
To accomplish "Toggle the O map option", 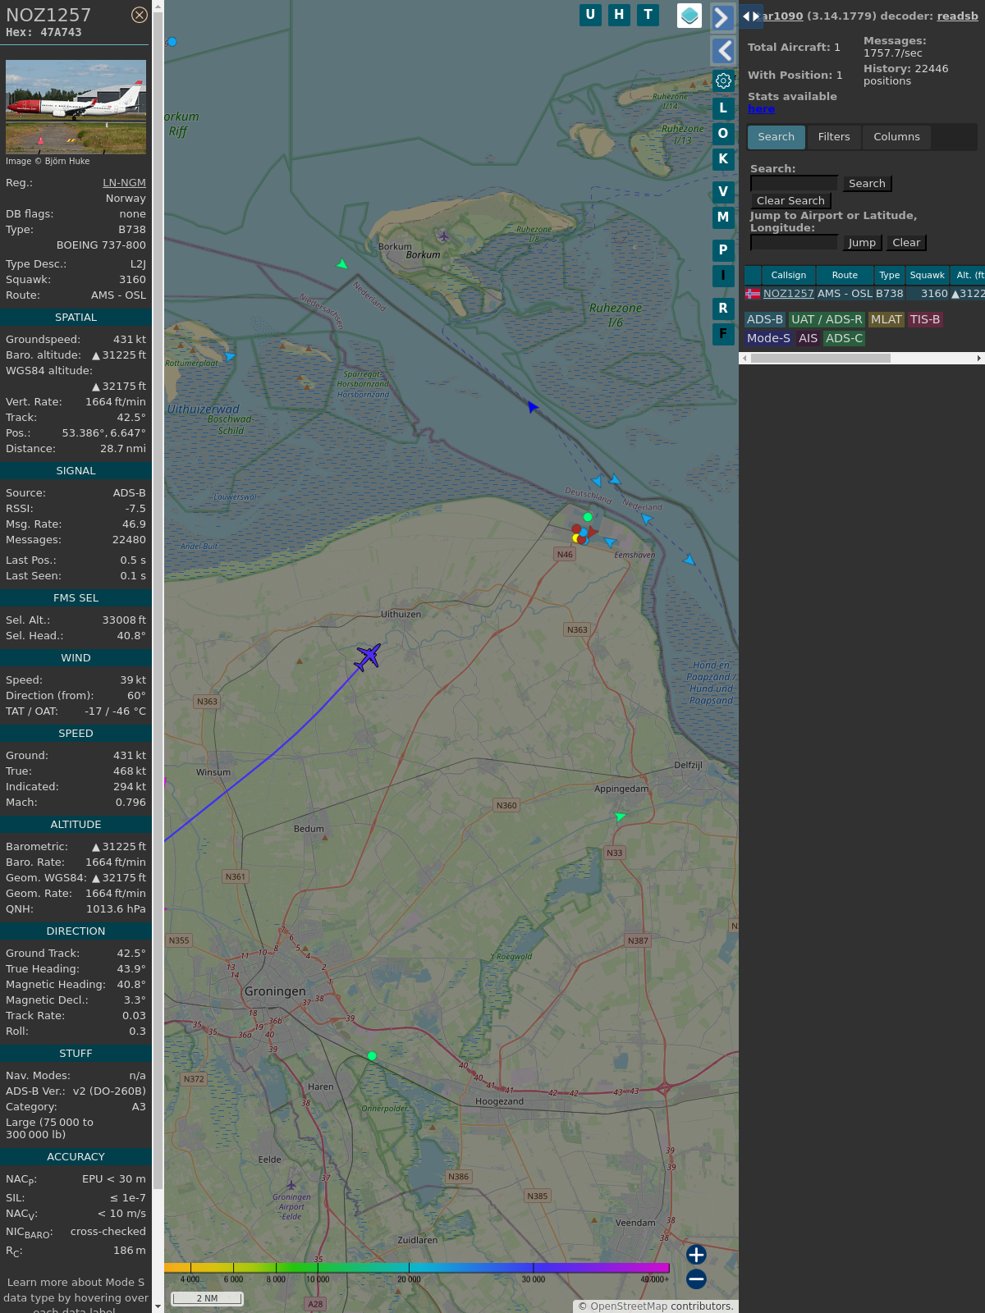I will pyautogui.click(x=723, y=134).
